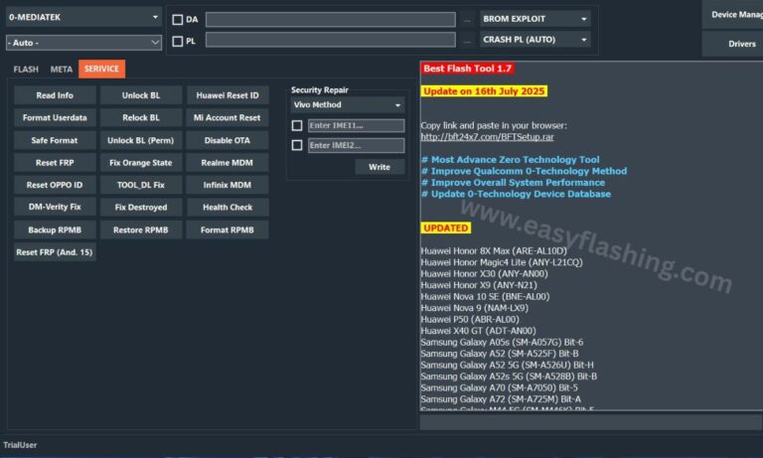Click the Reset OPPO ID button
This screenshot has height=458, width=763.
pos(55,185)
